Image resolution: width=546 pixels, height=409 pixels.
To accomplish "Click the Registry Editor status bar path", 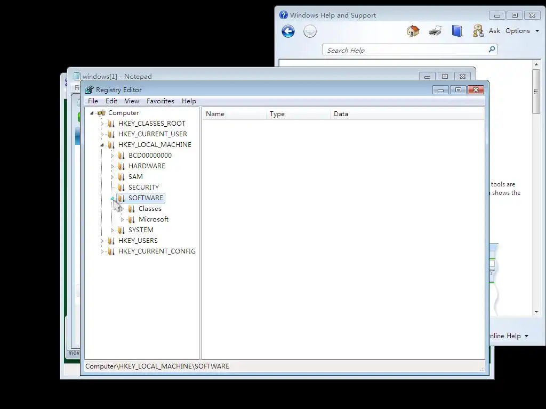I will (x=157, y=366).
